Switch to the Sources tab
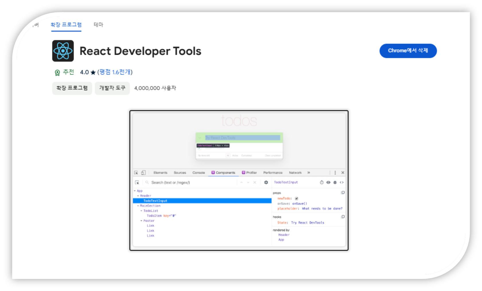 [180, 173]
